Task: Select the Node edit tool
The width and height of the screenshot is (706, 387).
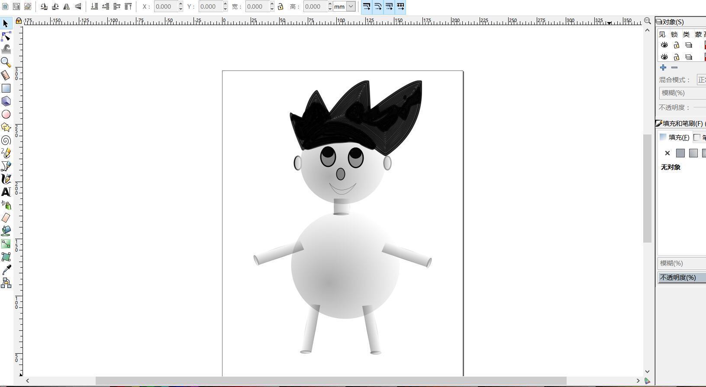Action: pyautogui.click(x=6, y=36)
